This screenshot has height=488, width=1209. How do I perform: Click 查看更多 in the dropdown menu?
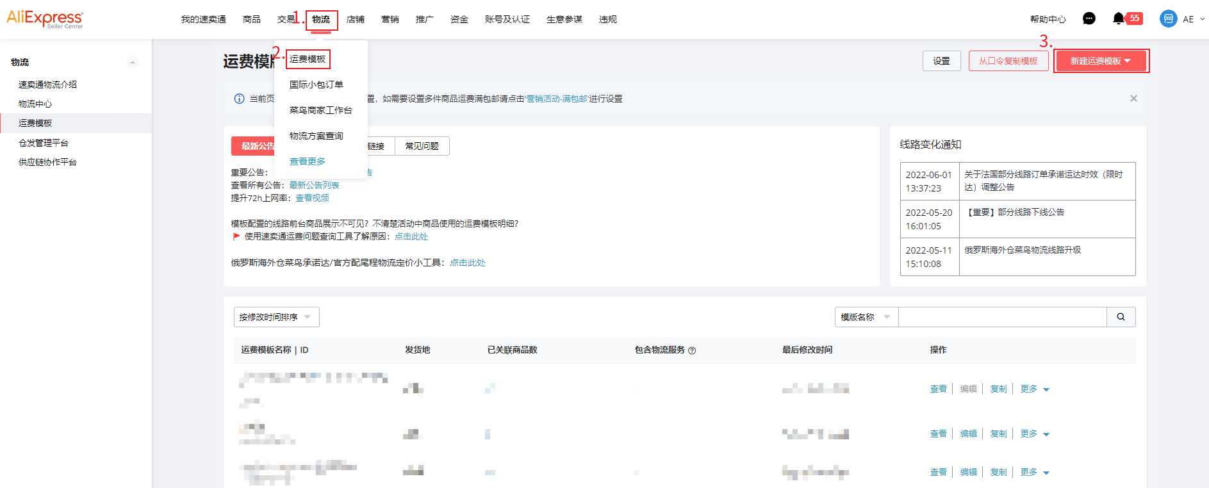pyautogui.click(x=308, y=161)
